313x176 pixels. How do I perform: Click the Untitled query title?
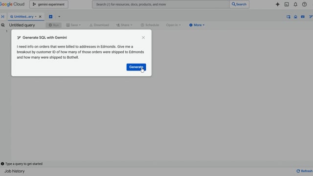click(x=22, y=25)
